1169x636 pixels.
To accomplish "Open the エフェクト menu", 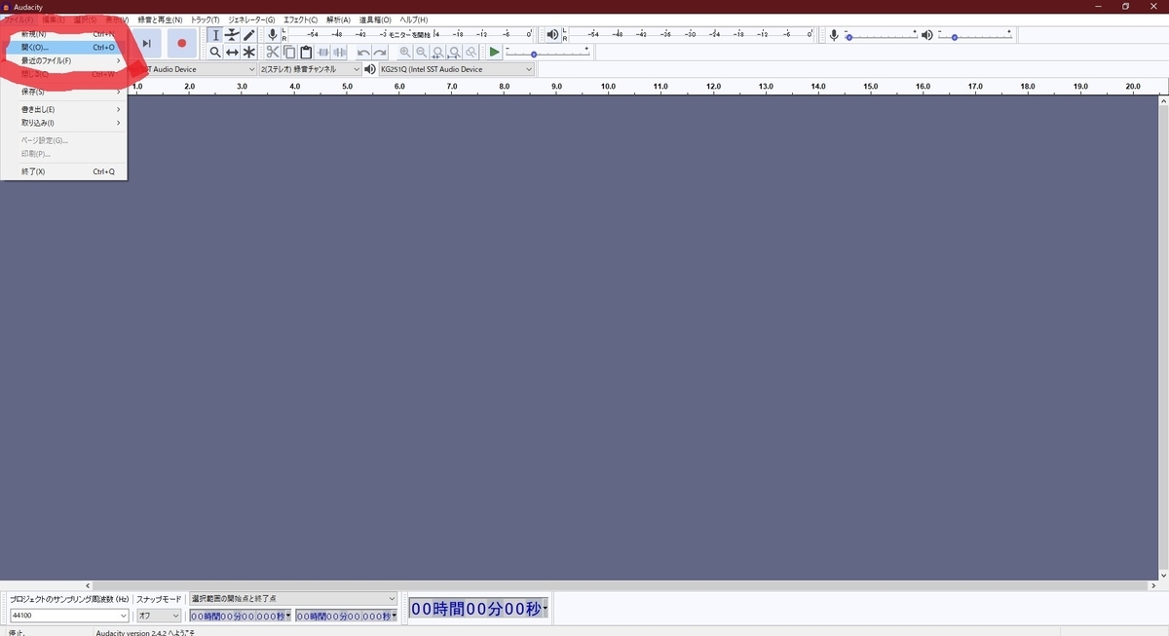I will click(302, 19).
